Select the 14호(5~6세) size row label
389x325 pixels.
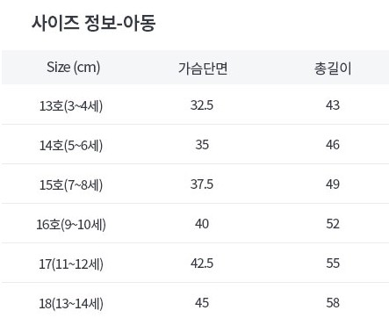tap(71, 145)
